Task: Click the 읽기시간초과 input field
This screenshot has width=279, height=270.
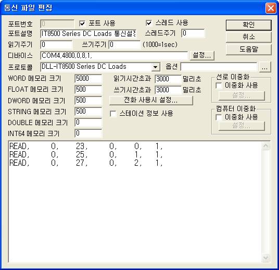Action: point(168,79)
